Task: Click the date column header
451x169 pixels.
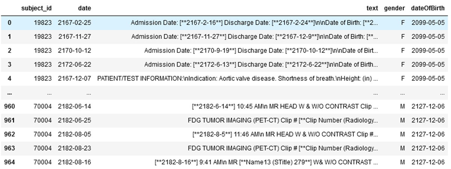Action: pos(84,8)
